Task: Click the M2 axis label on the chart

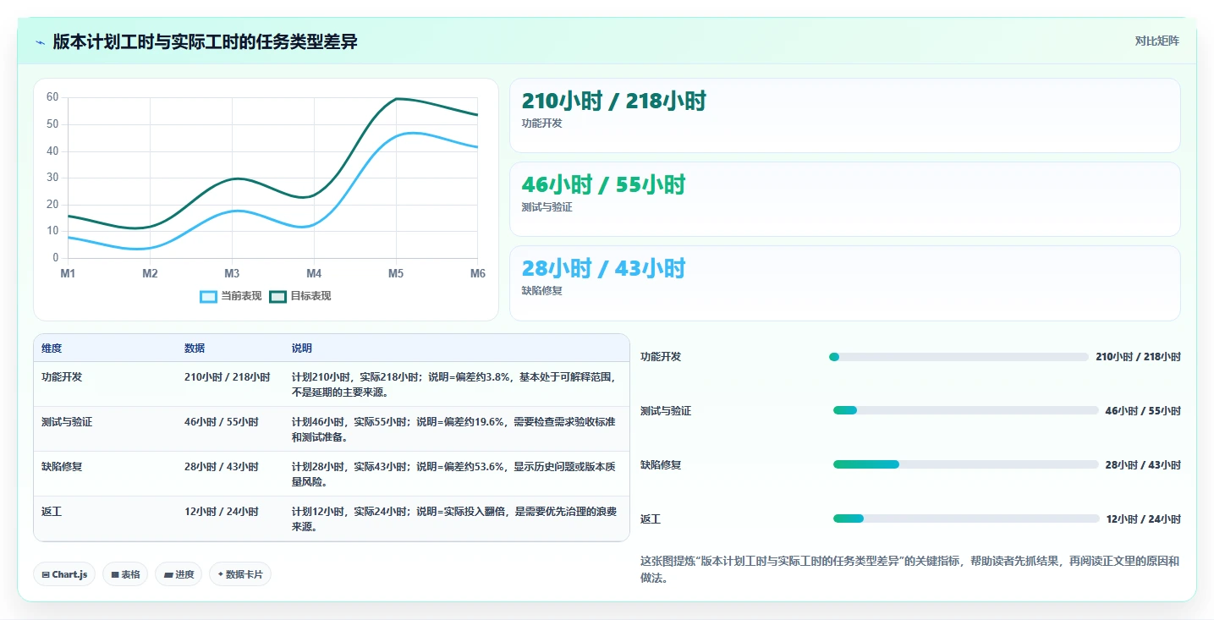Action: click(x=150, y=273)
